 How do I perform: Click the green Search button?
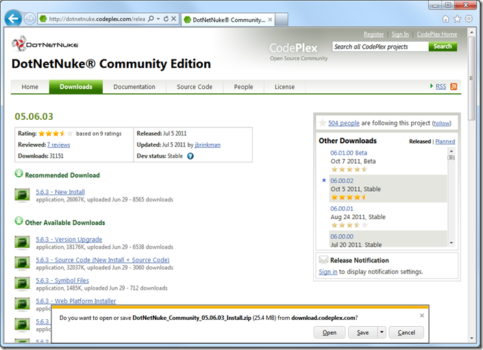[x=443, y=47]
